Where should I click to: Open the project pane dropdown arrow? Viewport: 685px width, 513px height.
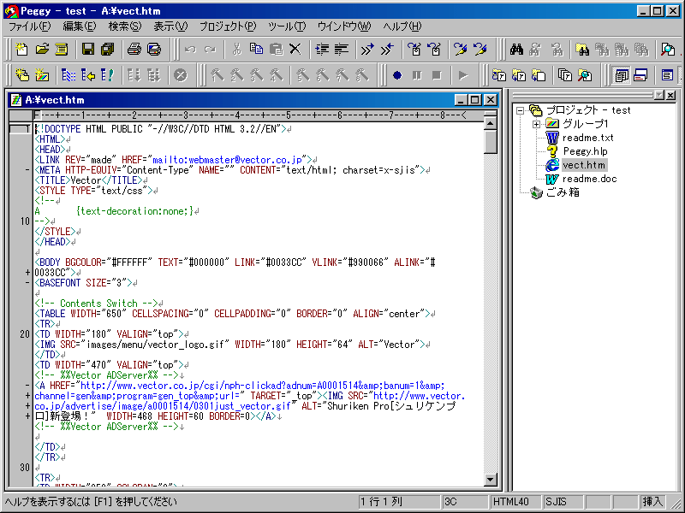tap(659, 95)
